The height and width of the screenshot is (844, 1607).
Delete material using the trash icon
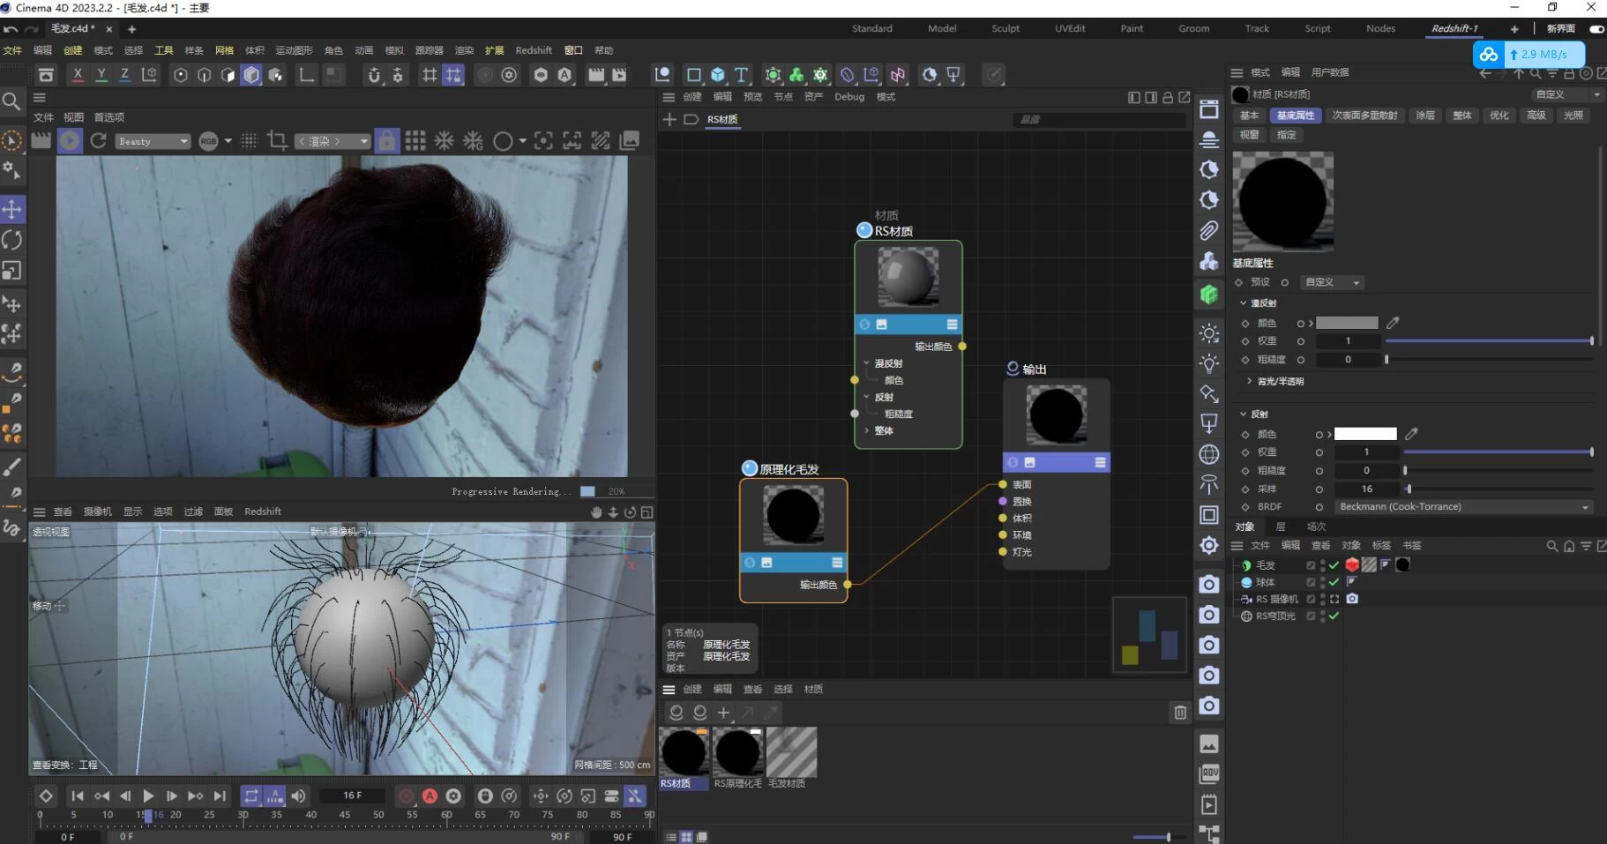tap(1180, 713)
